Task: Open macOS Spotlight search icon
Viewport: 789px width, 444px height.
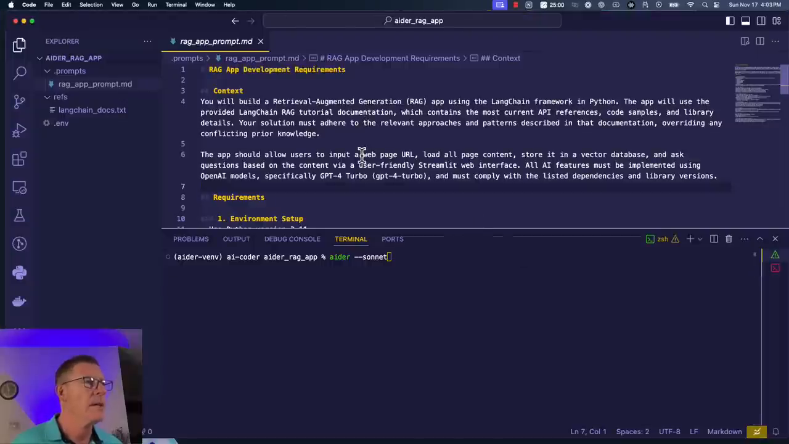Action: tap(705, 5)
